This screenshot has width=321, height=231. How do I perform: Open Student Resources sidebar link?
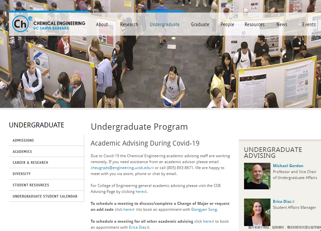31,185
